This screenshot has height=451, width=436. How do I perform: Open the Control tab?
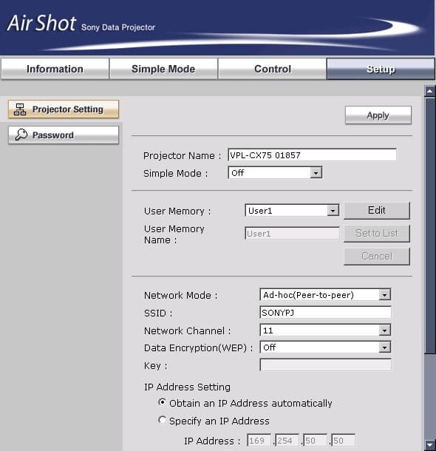tap(273, 69)
